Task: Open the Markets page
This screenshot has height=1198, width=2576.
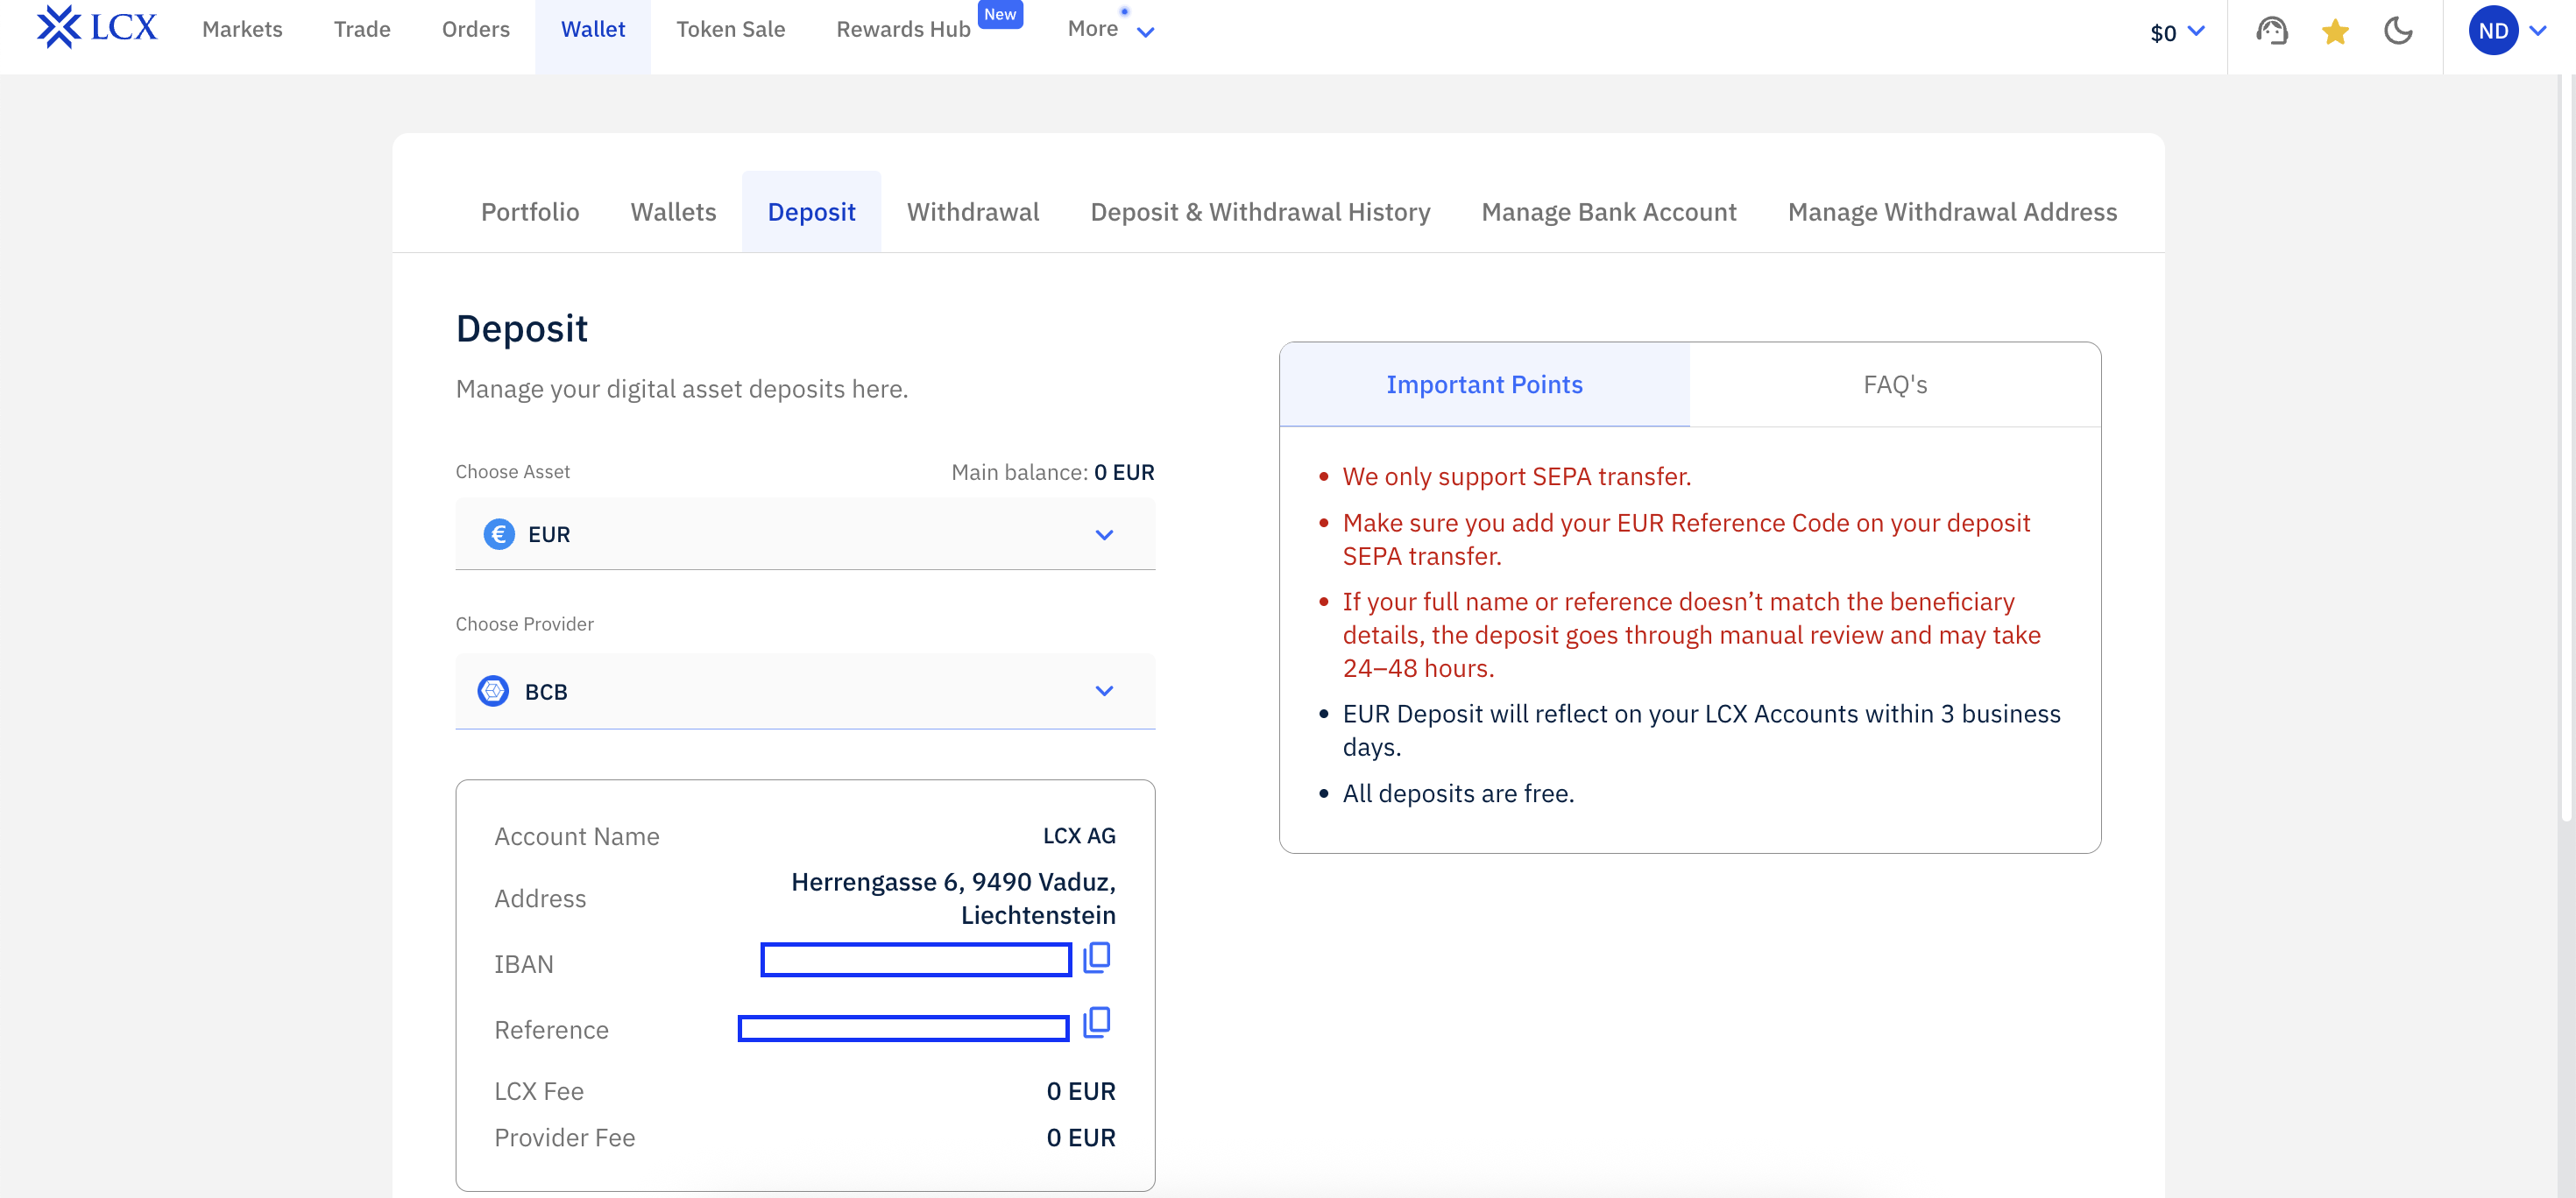Action: 242,30
